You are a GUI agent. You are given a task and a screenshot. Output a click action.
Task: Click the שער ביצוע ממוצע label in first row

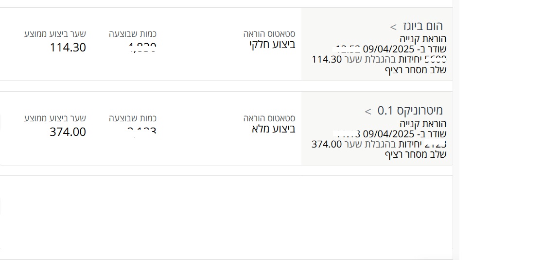pyautogui.click(x=55, y=34)
